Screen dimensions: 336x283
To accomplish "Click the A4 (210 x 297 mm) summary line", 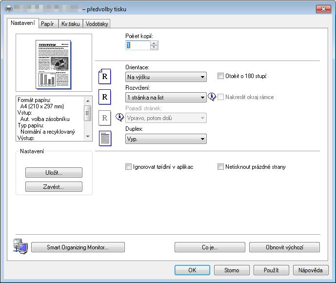I will click(x=42, y=106).
